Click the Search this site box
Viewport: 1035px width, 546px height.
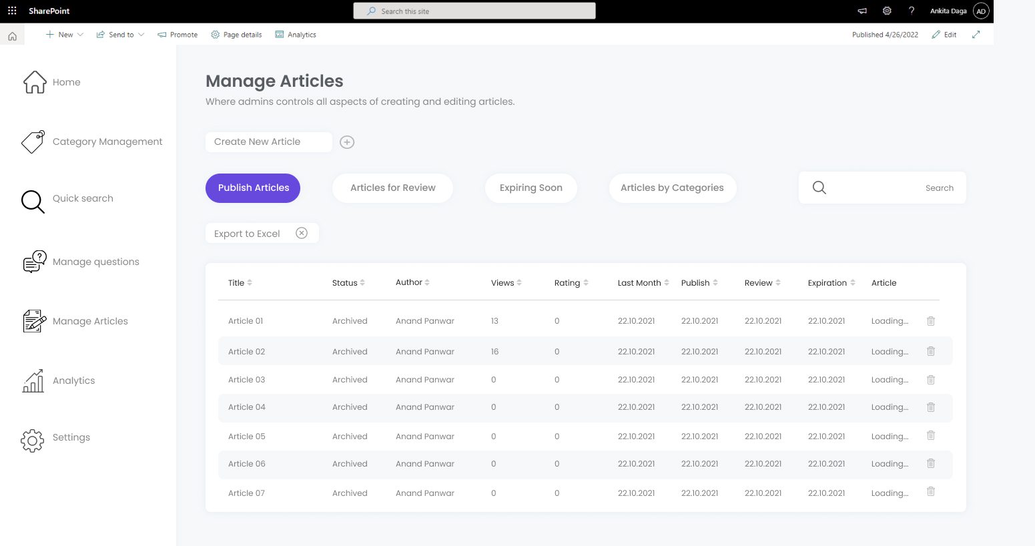474,11
